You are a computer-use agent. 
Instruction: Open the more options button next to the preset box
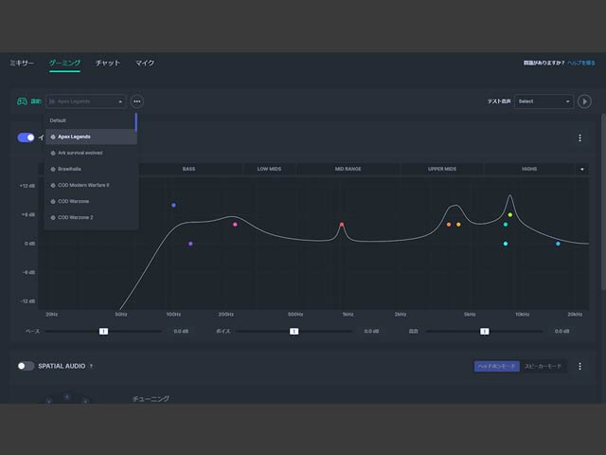pos(136,101)
